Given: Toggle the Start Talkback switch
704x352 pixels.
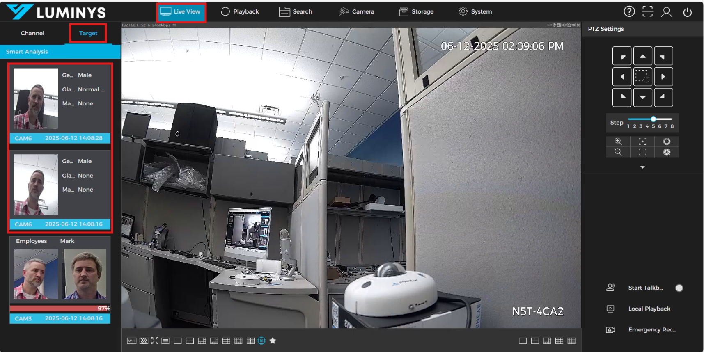Looking at the screenshot, I should 679,288.
